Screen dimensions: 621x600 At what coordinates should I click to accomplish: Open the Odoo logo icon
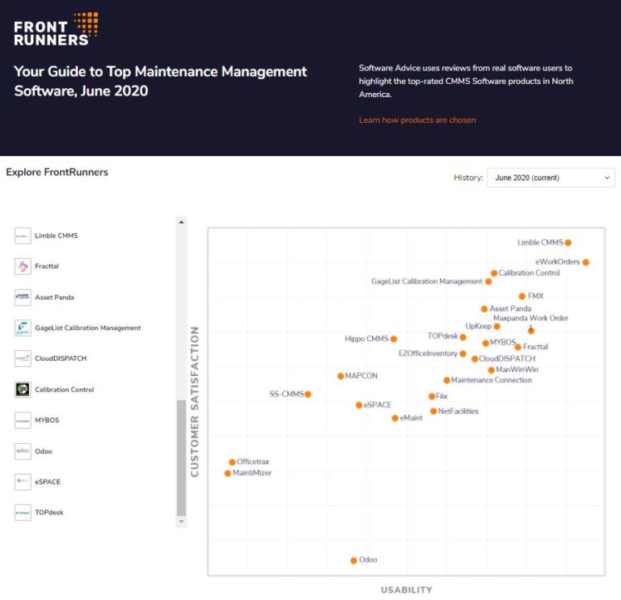click(x=23, y=451)
